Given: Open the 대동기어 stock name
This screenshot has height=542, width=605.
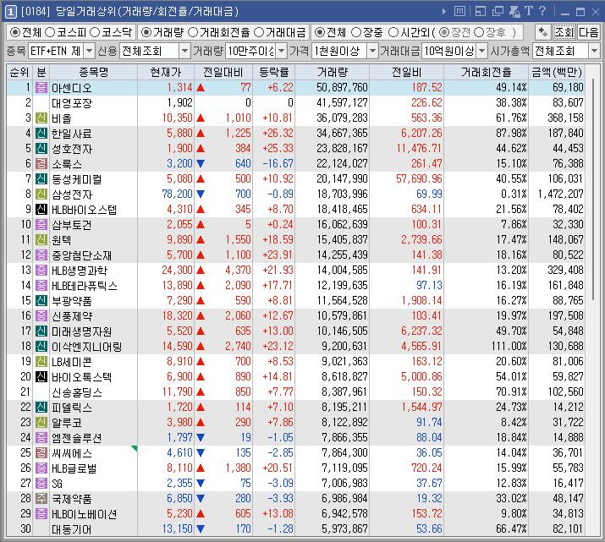Looking at the screenshot, I should [x=72, y=529].
